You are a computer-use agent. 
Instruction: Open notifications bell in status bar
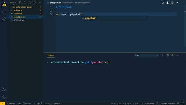click(x=183, y=103)
